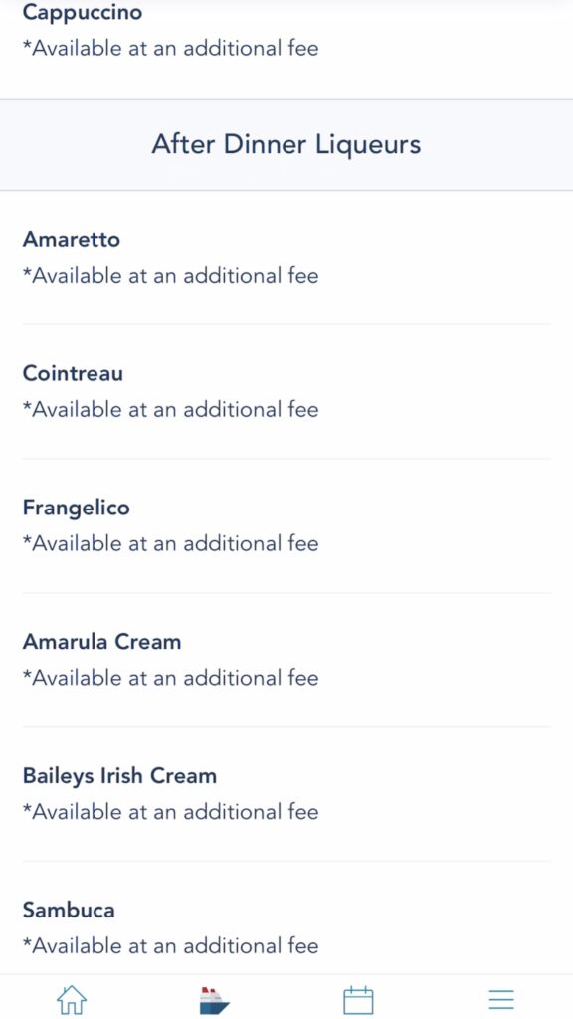The height and width of the screenshot is (1019, 573).
Task: Select the After Dinner Liqueurs header
Action: pos(286,144)
